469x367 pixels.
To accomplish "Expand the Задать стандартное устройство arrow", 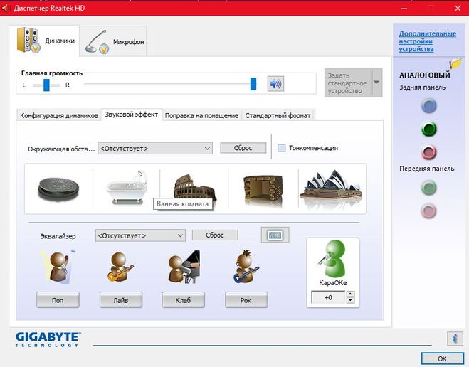I will tap(376, 83).
